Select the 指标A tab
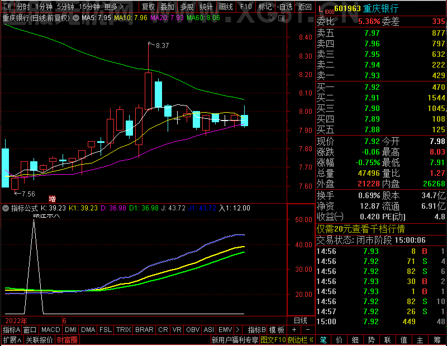447x346 pixels. (x=11, y=330)
